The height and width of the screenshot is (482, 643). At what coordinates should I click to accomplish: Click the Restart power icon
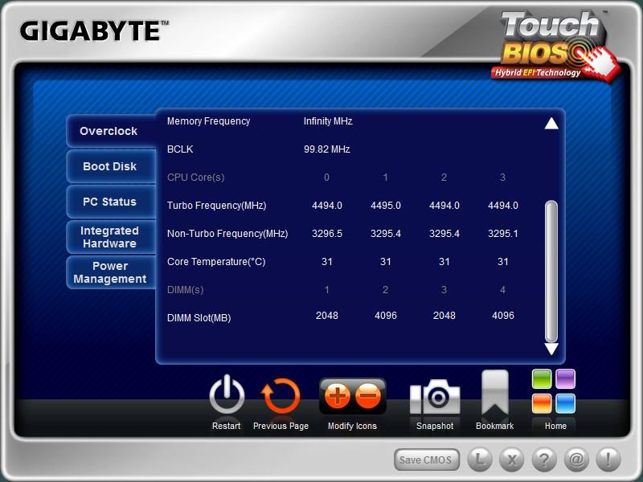point(227,395)
